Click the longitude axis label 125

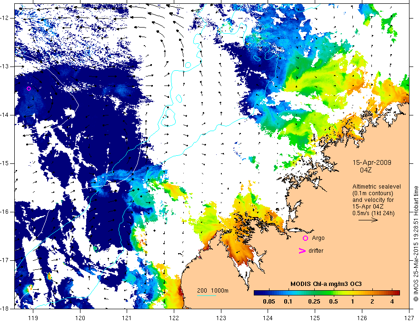(315, 318)
